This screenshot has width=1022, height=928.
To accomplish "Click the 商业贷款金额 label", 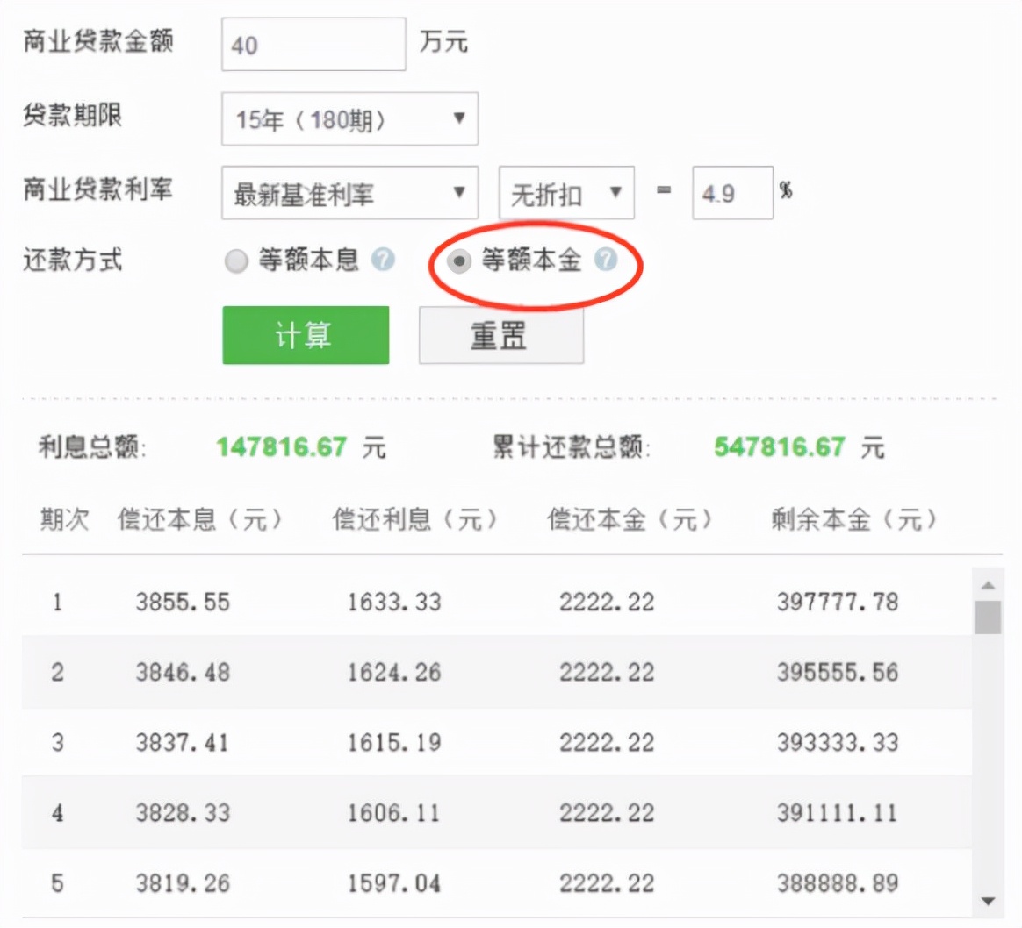I will tap(97, 41).
